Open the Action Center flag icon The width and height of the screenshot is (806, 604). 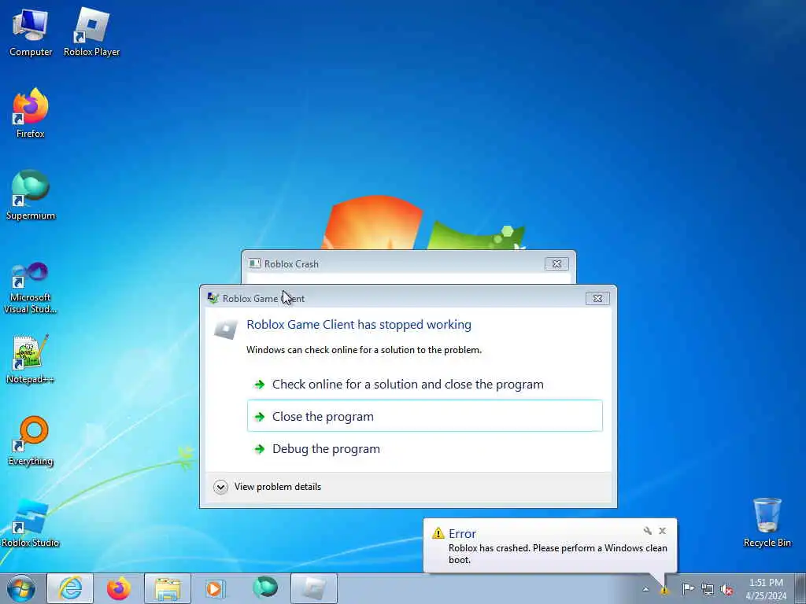coord(688,589)
